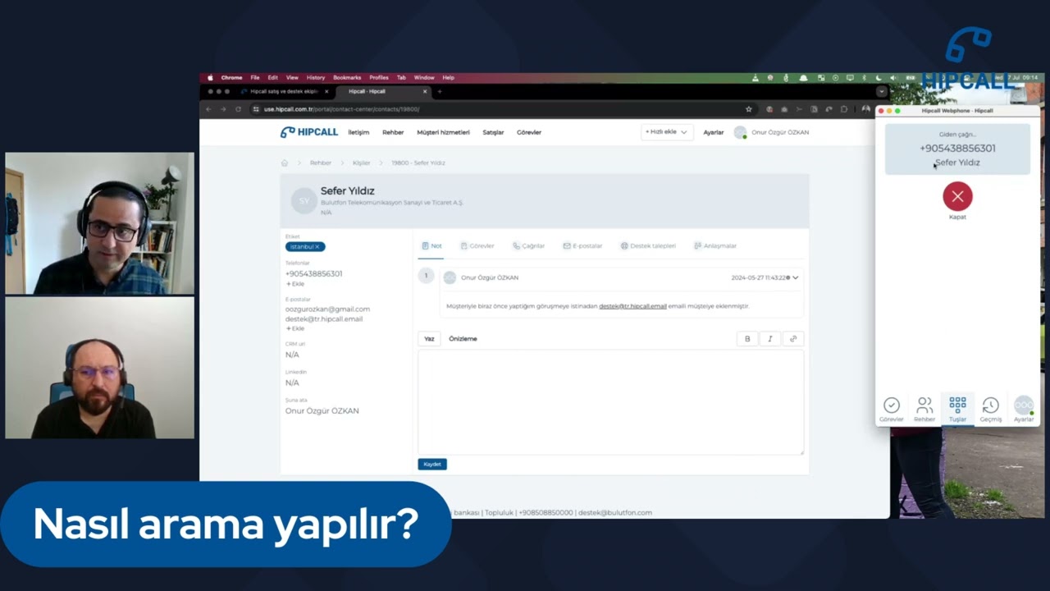Select the Yaz editor tab

click(429, 338)
